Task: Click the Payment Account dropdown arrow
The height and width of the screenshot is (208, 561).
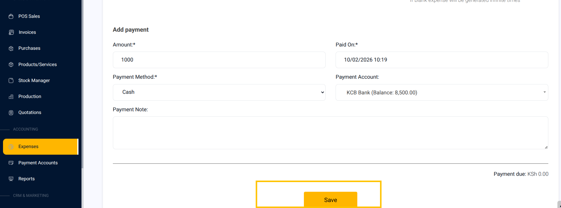Action: tap(545, 92)
